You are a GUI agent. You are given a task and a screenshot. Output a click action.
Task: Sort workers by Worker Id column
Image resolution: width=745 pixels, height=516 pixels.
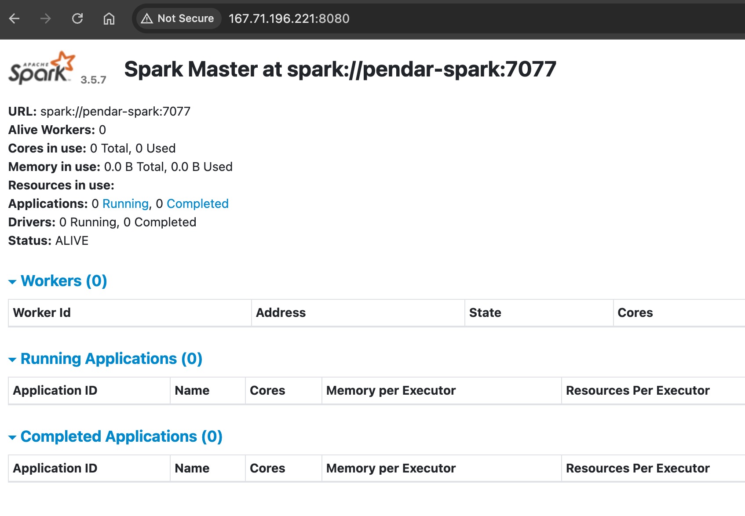pos(42,313)
